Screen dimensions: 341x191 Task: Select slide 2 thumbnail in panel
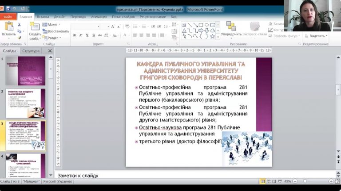pyautogui.click(x=25, y=103)
